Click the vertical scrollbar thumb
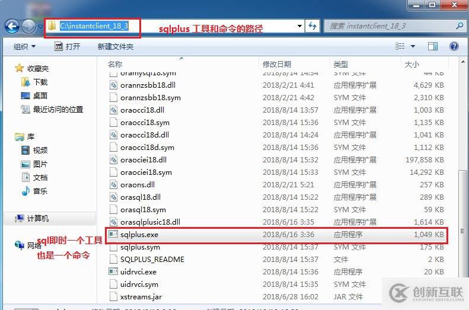This screenshot has height=310, width=469. [462, 230]
